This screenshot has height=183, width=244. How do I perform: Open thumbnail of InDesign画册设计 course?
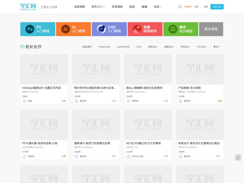44,69
